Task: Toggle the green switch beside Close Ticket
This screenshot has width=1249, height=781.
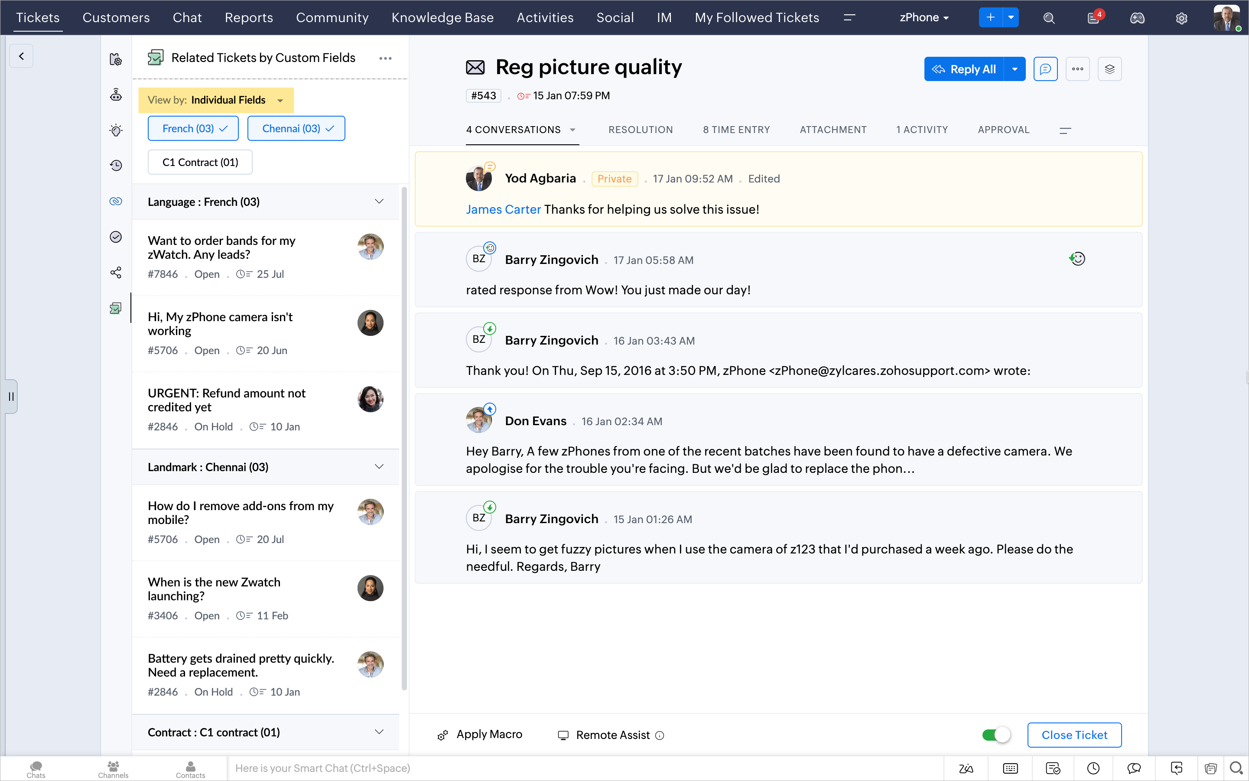Action: pyautogui.click(x=996, y=735)
